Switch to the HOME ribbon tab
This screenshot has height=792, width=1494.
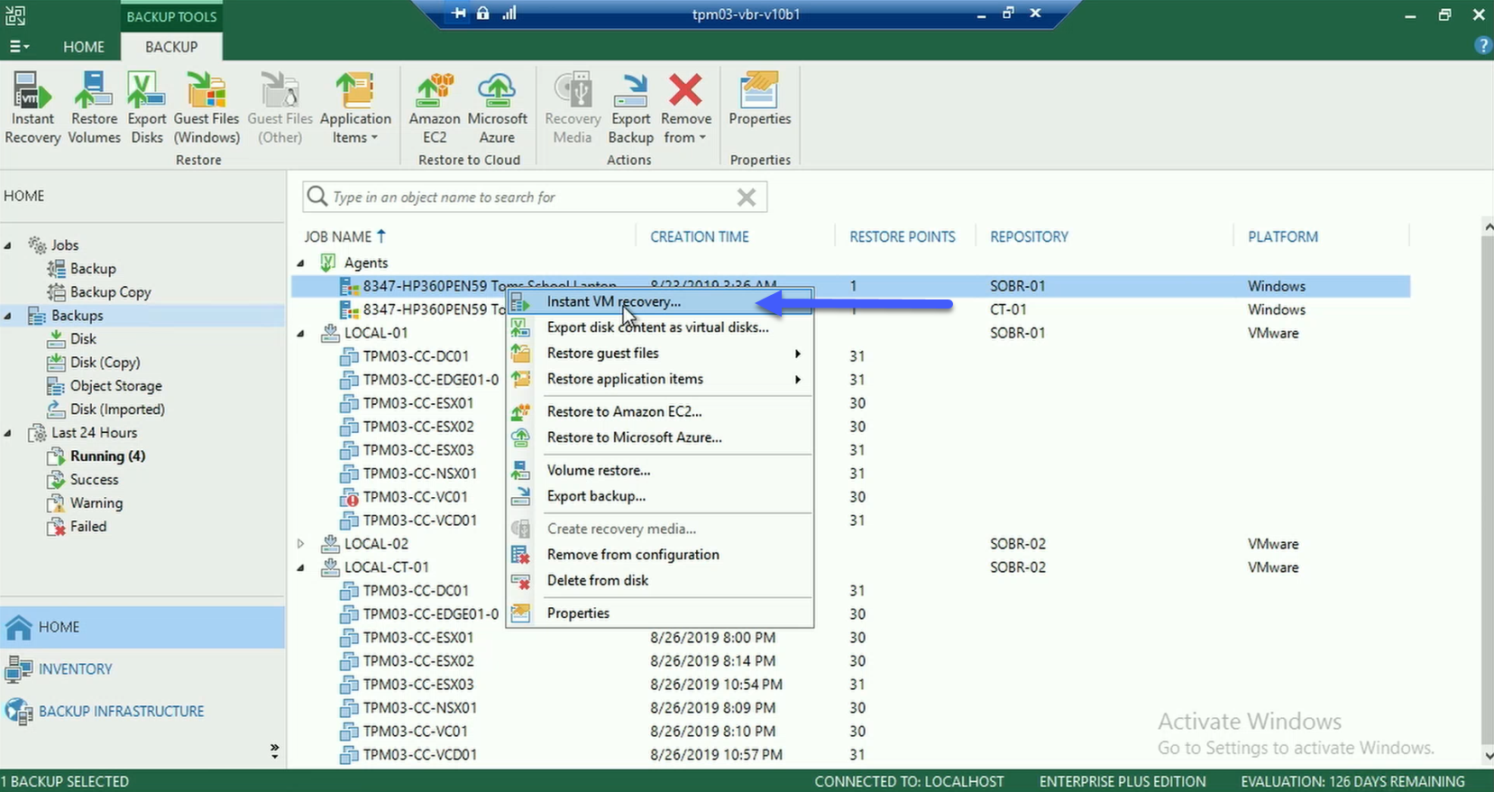84,47
